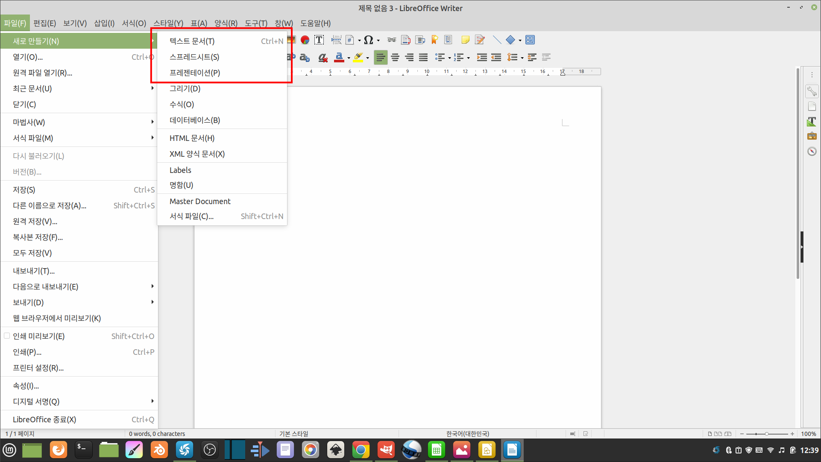Apply the yellow Highlighting Color button

pyautogui.click(x=358, y=58)
